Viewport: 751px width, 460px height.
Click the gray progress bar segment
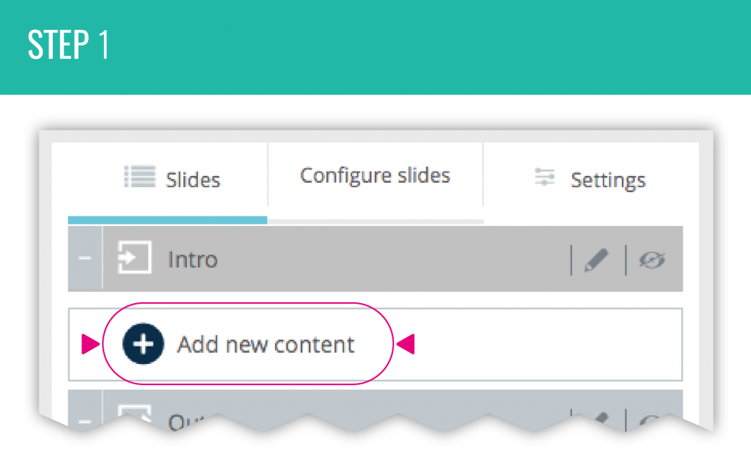point(375,220)
